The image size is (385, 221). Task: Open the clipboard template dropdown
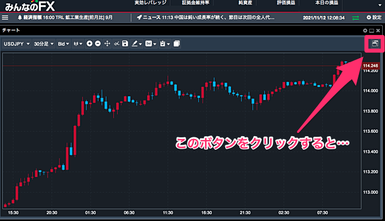(x=165, y=44)
